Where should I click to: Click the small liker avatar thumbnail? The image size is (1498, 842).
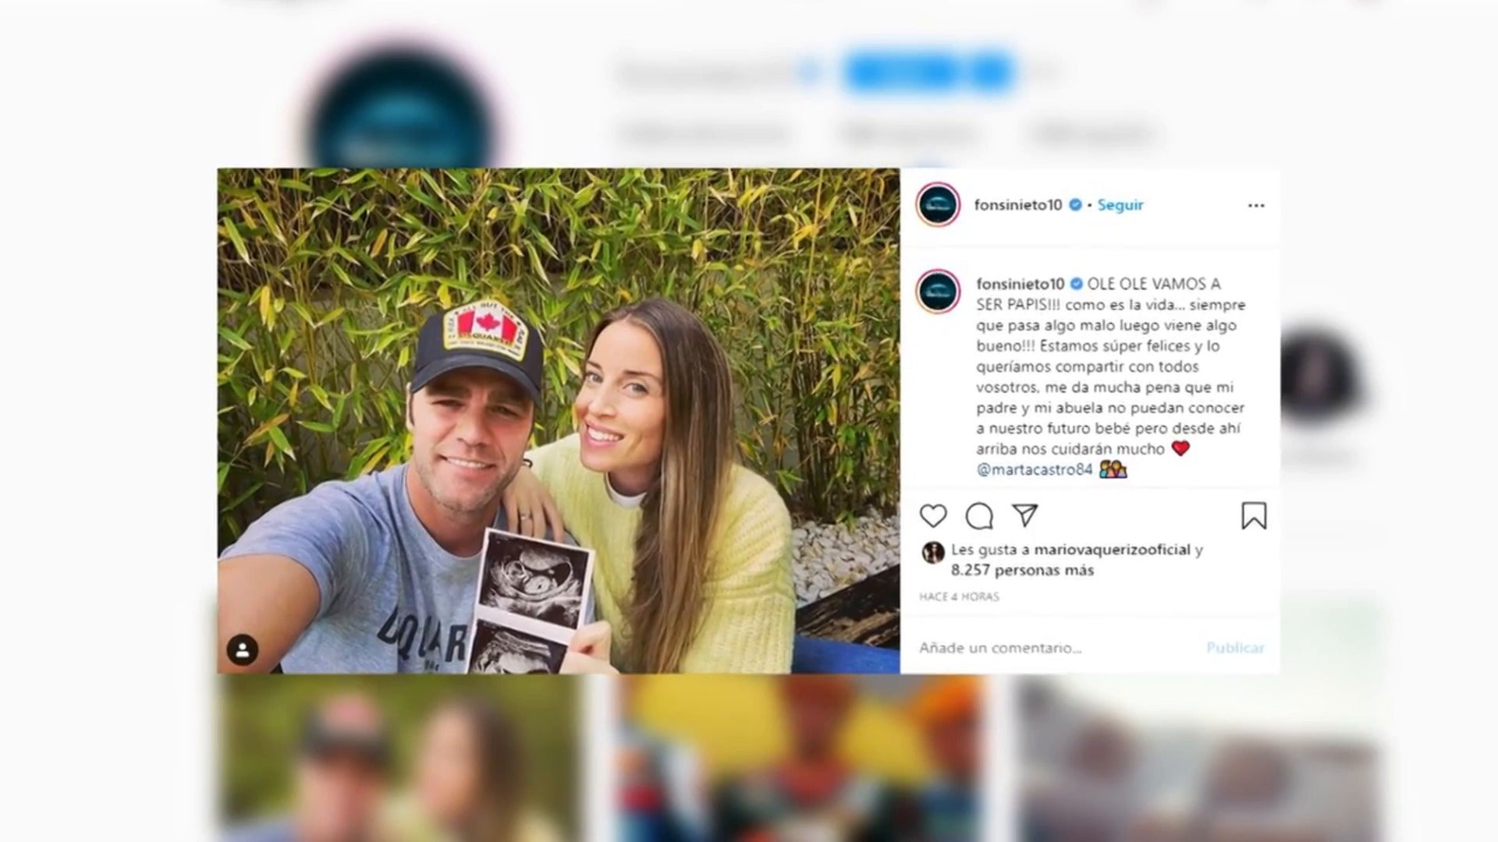pyautogui.click(x=933, y=553)
